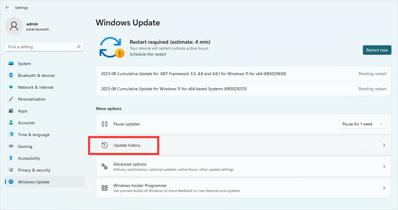Click the Advanced options chevron

[x=384, y=167]
